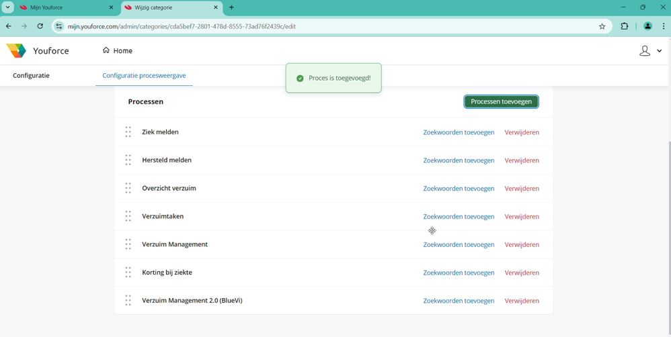The image size is (671, 337).
Task: Expand the user profile dropdown arrow
Action: [x=659, y=51]
